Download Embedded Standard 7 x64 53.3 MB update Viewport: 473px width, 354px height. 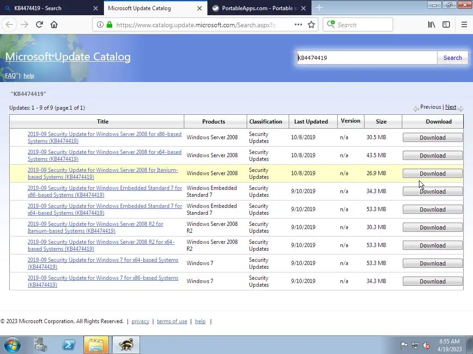[432, 210]
